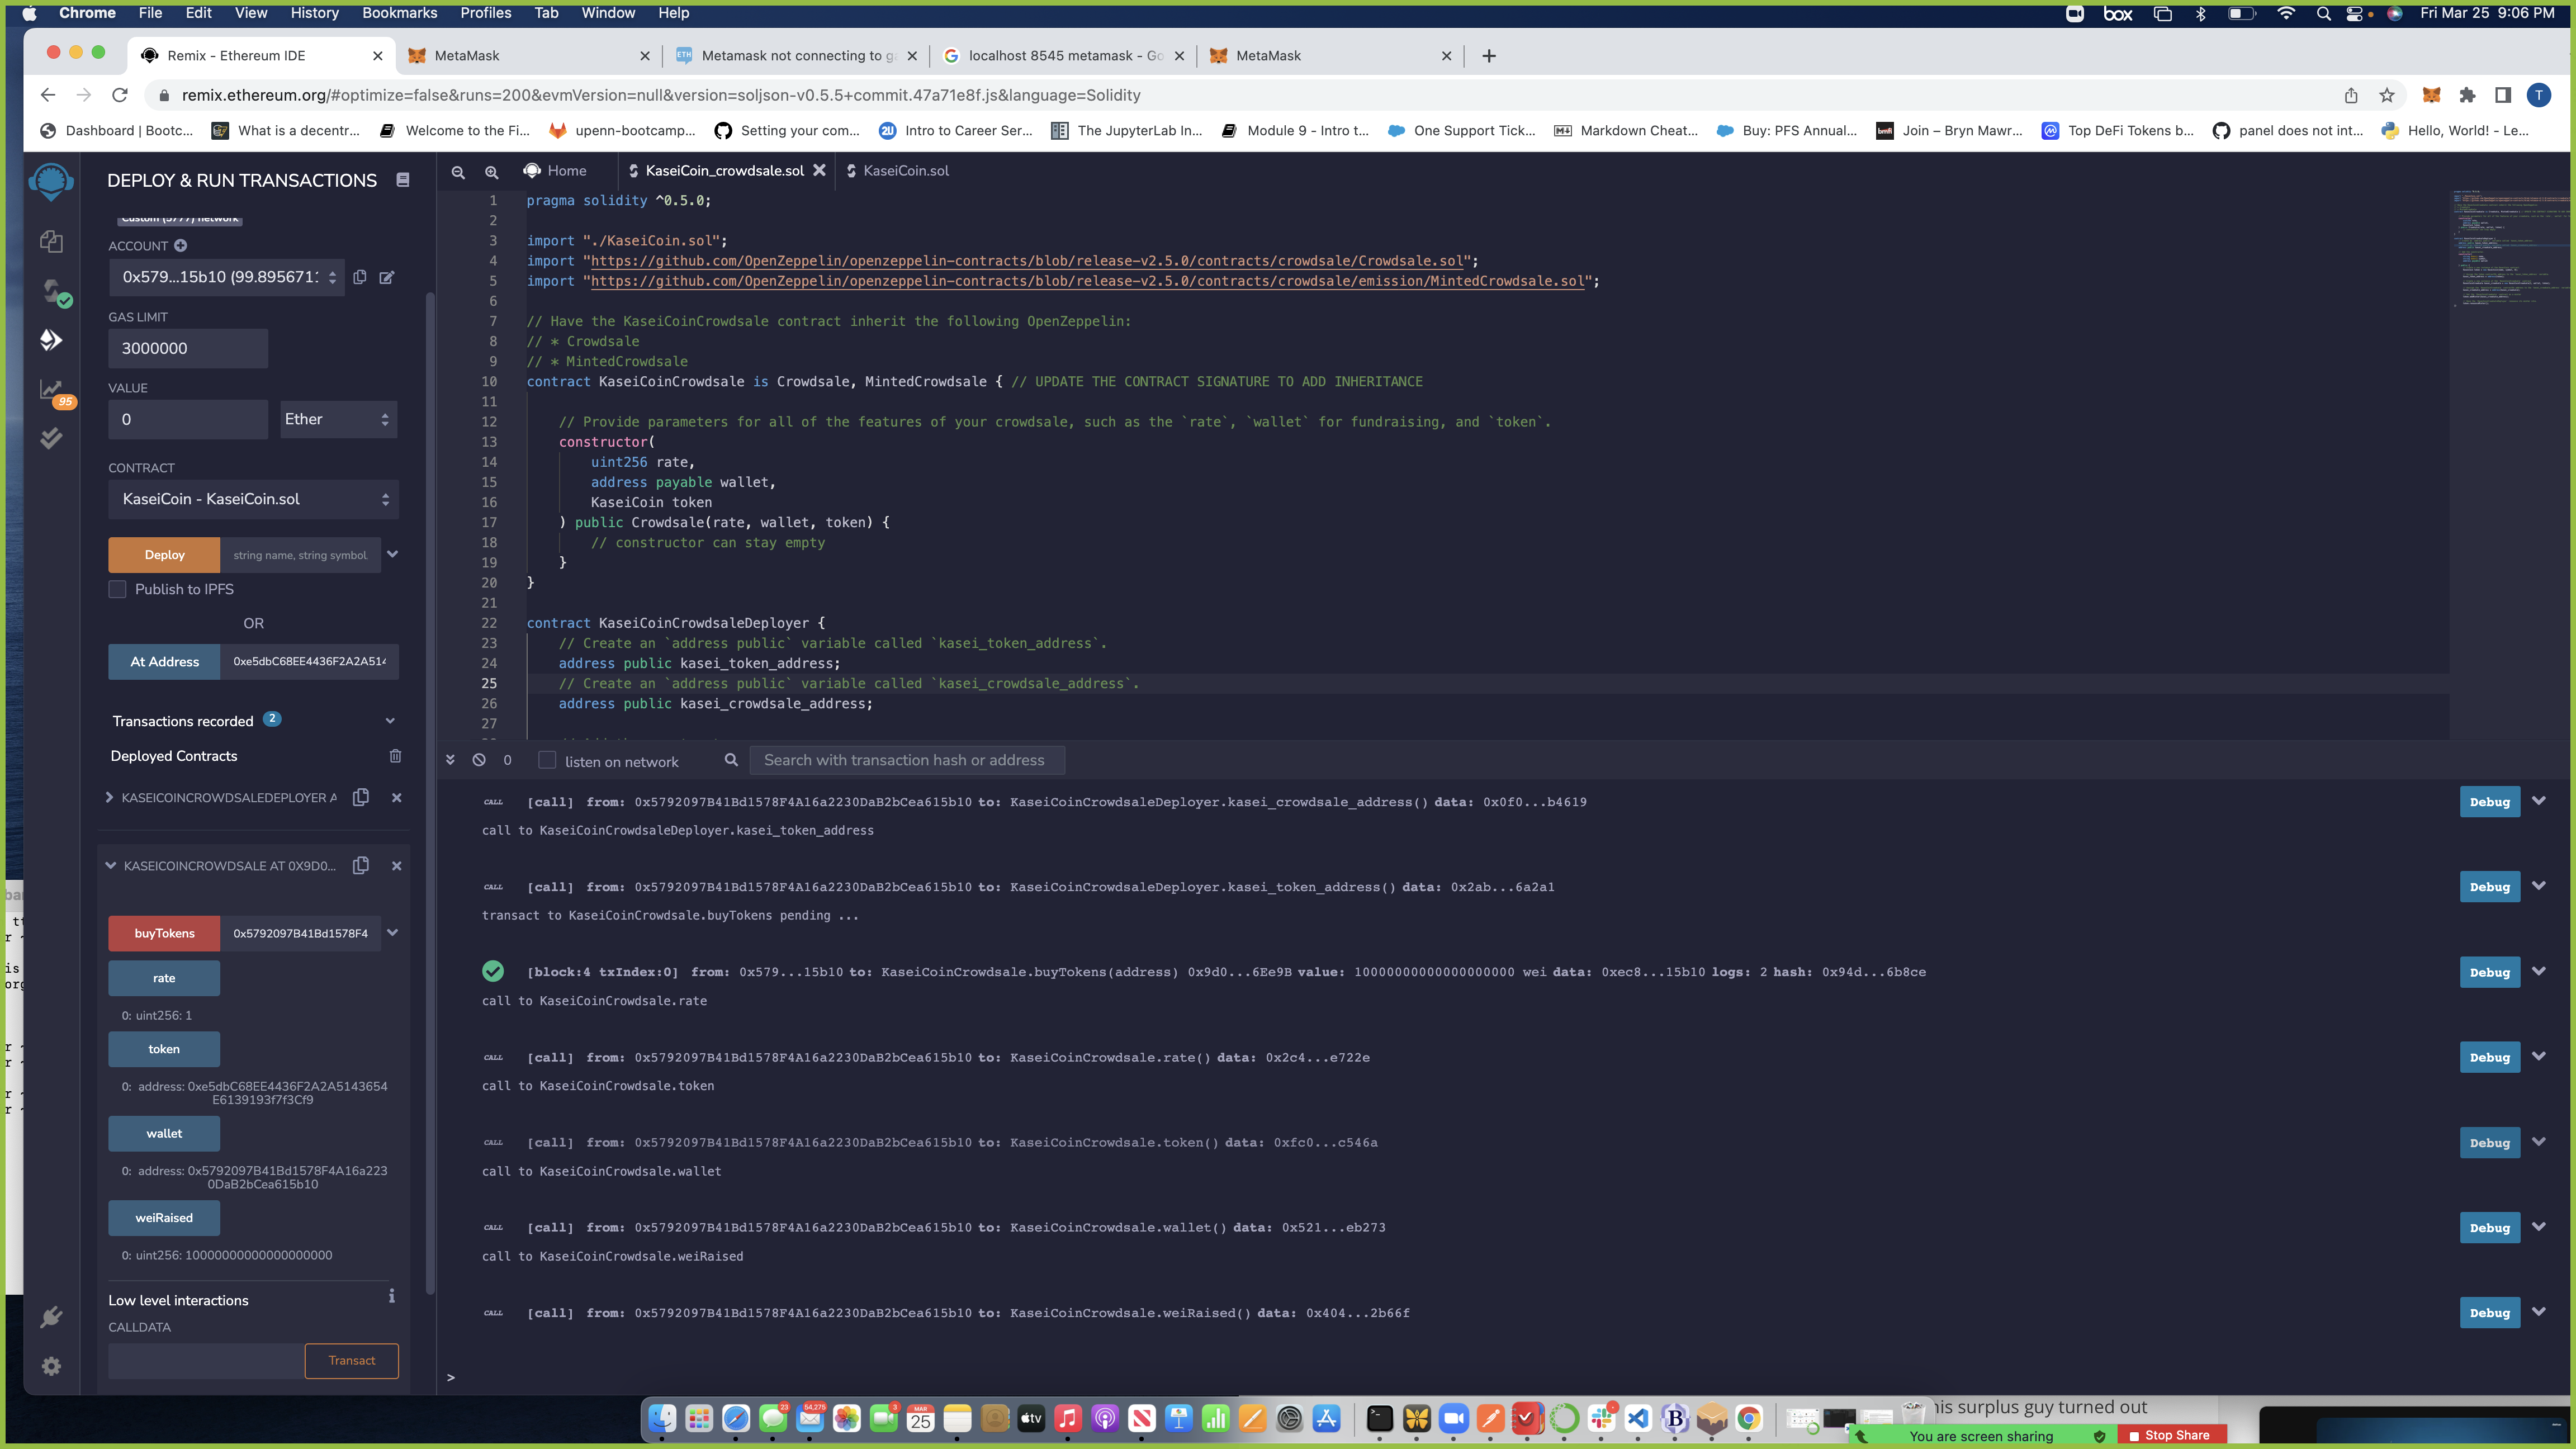Toggle listen on network checkbox
2576x1449 pixels.
(547, 760)
